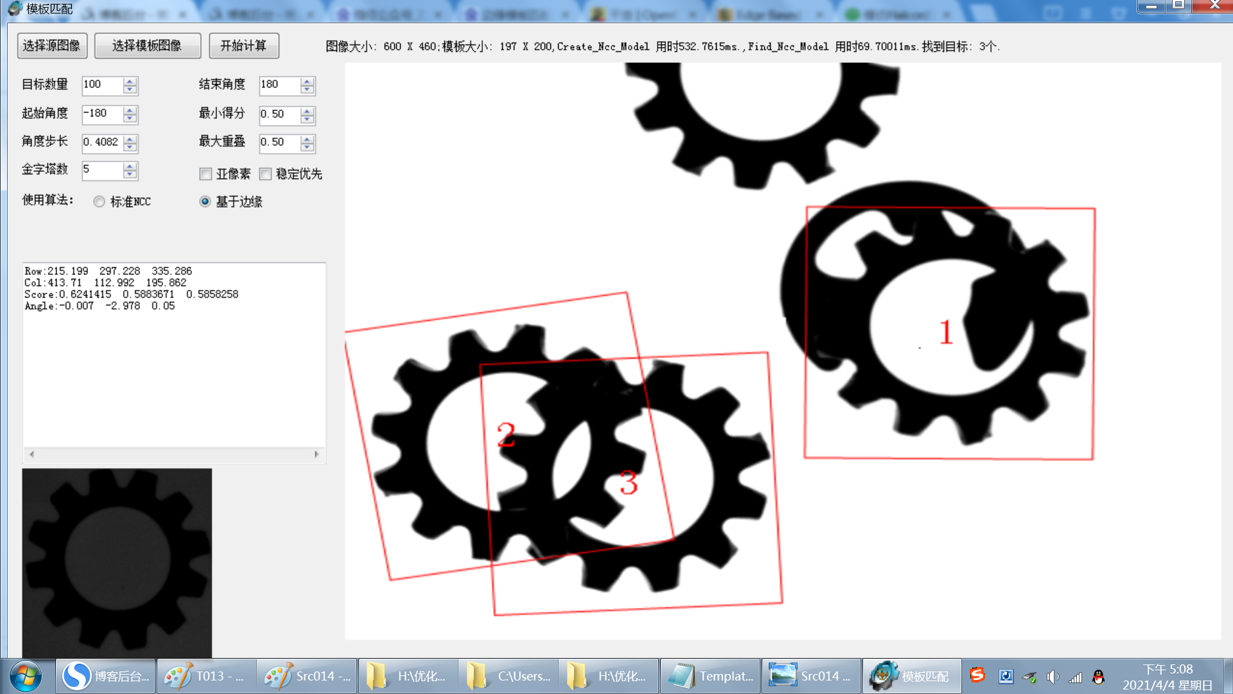
Task: Increase the 最小得分 spinner value
Action: tap(308, 111)
